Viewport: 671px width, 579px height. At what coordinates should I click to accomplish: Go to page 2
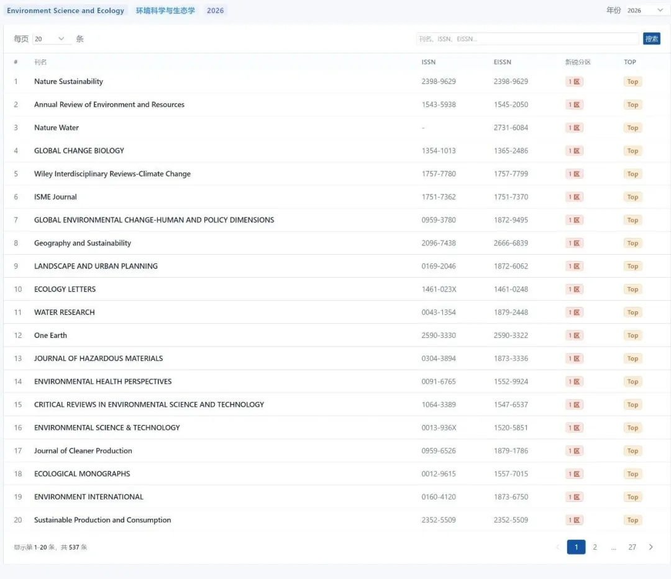click(x=595, y=547)
